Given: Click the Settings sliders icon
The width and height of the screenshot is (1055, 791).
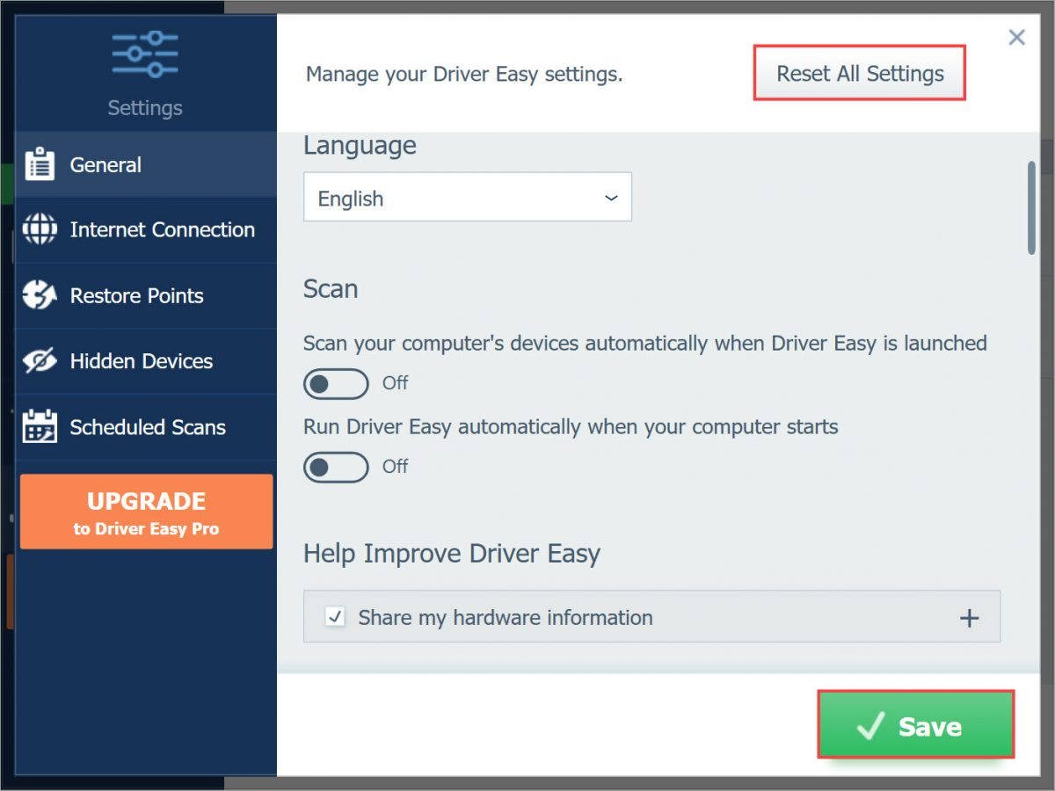Looking at the screenshot, I should click(145, 54).
